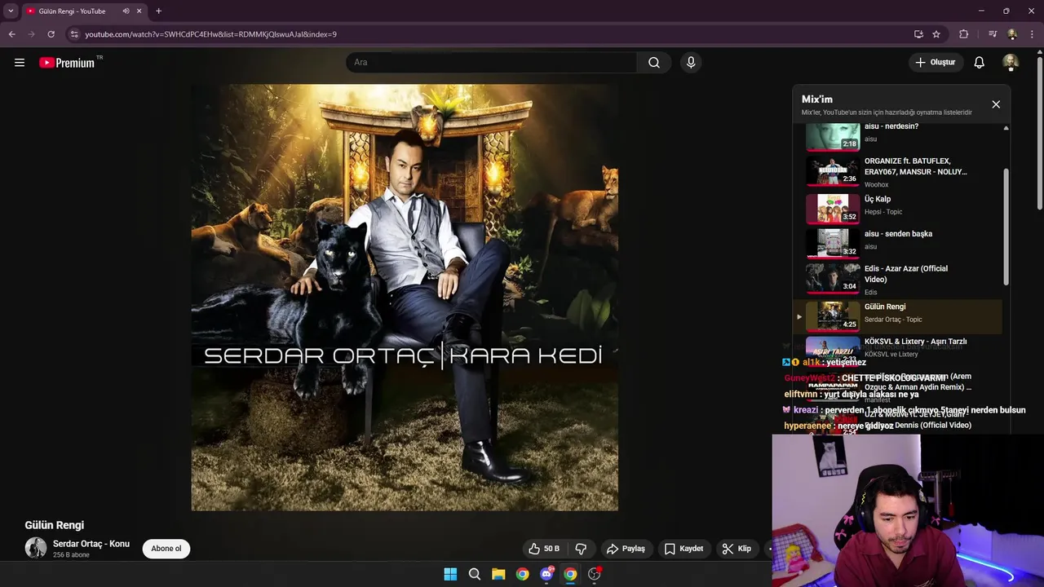This screenshot has height=587, width=1044.
Task: Like the video with 50 B likes
Action: coord(544,549)
